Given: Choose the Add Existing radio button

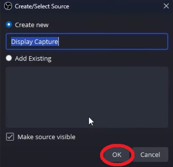Looking at the screenshot, I should (x=9, y=58).
